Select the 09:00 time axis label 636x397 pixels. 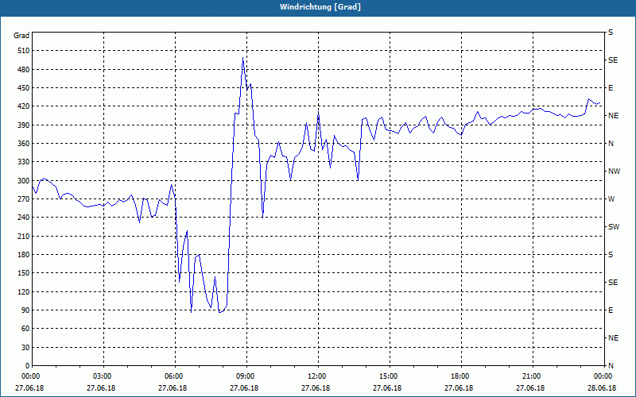[246, 376]
